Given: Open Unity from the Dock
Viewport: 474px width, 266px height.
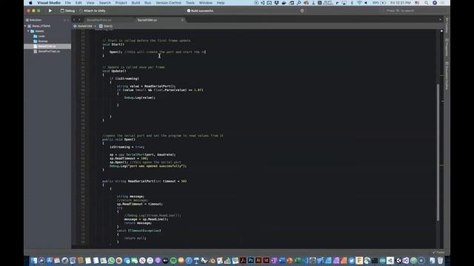Looking at the screenshot, I should [398, 260].
